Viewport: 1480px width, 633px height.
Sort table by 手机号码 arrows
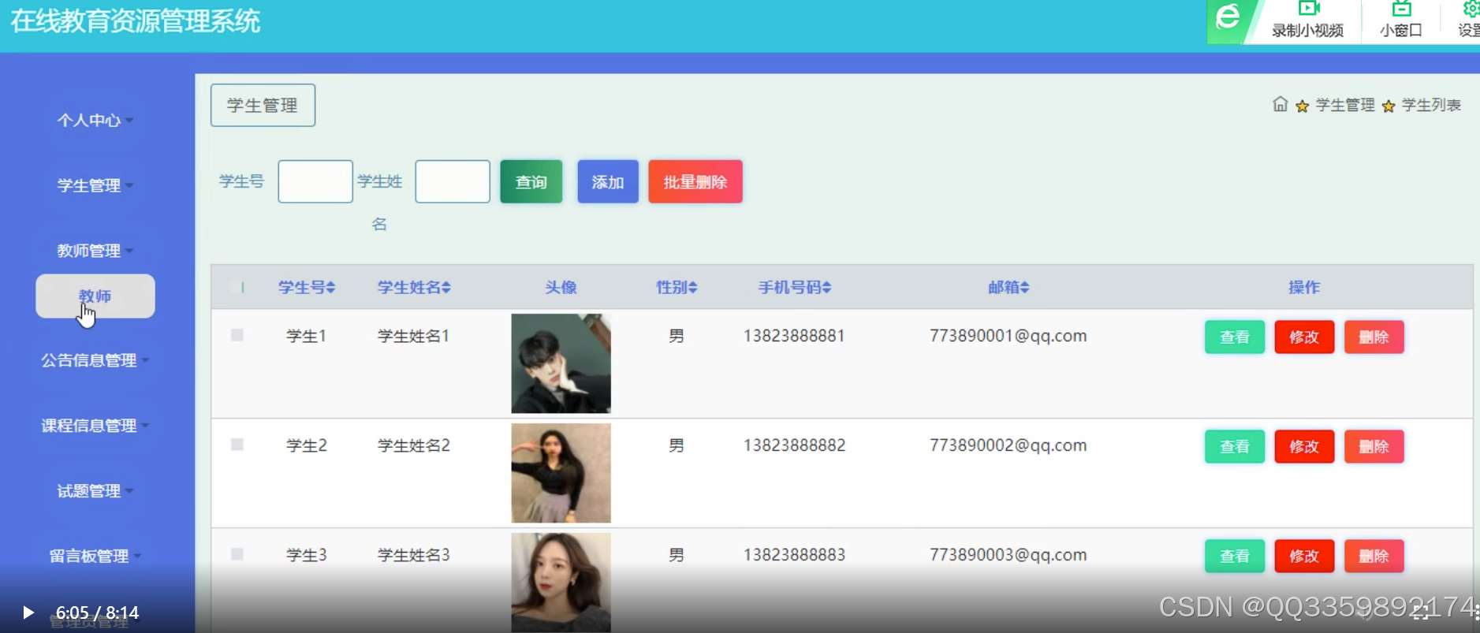[x=826, y=288]
